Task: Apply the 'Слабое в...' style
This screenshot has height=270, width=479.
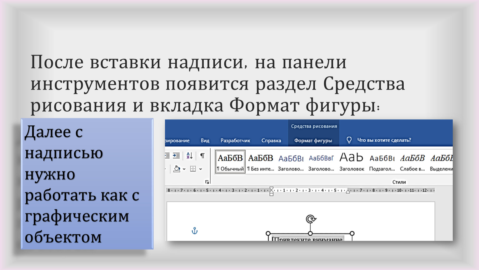Action: (x=412, y=162)
